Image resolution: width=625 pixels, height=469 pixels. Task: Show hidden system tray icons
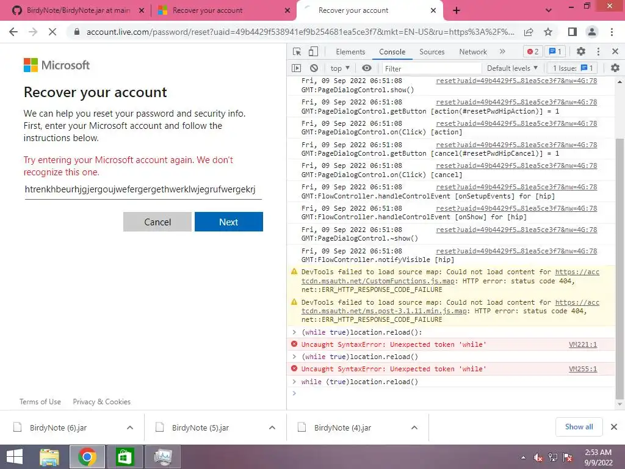tap(523, 457)
